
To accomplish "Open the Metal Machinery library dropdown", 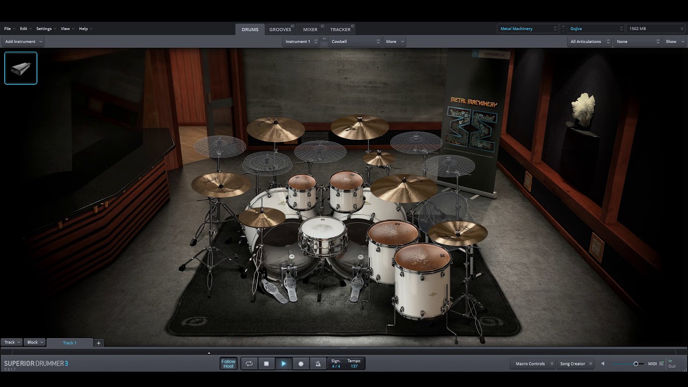I will click(528, 28).
